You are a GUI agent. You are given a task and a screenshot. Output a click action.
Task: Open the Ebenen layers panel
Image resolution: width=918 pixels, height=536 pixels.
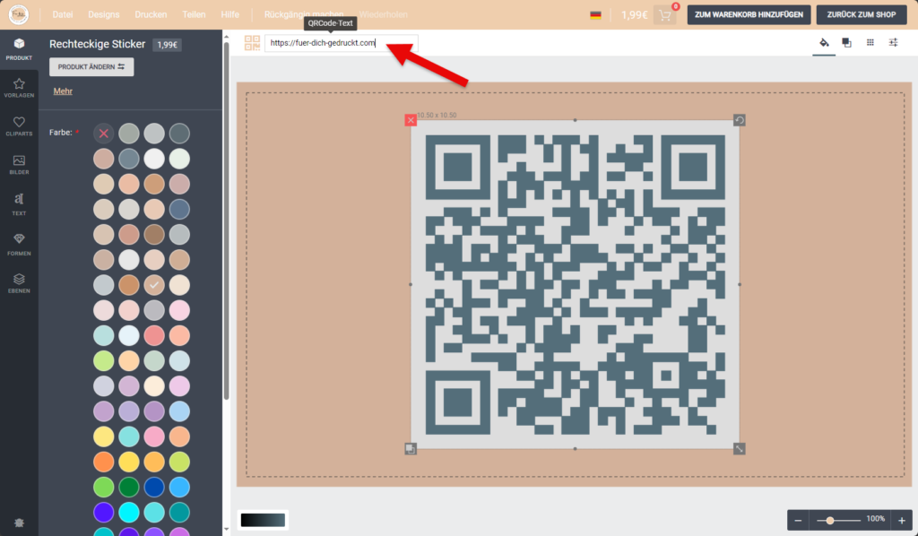click(19, 282)
